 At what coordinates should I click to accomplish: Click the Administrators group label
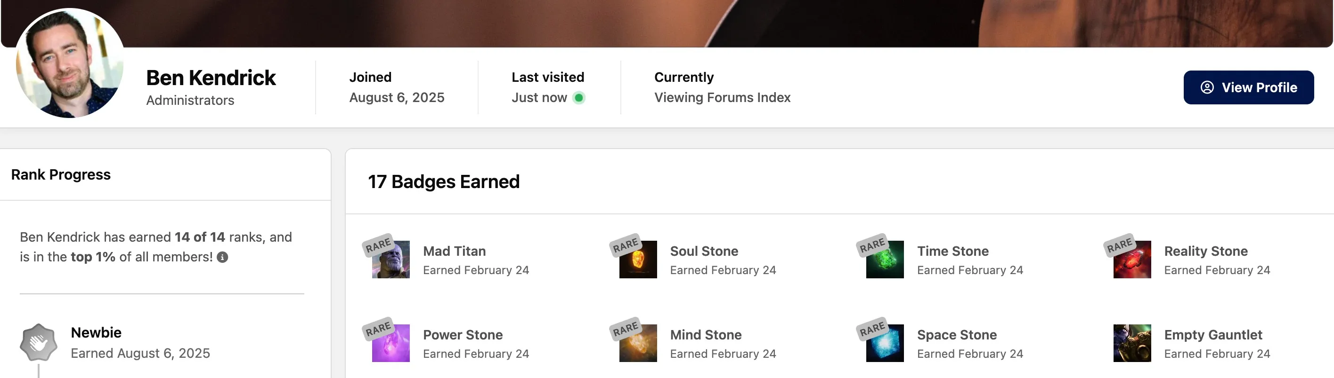[x=190, y=100]
